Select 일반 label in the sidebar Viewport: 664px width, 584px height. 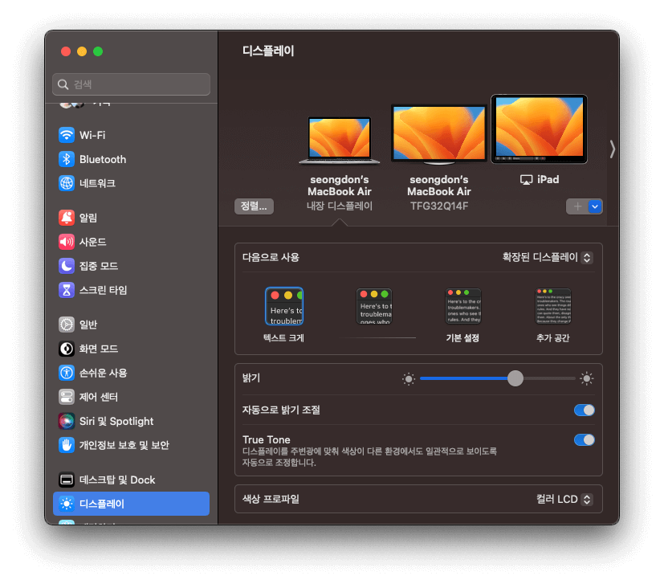(88, 325)
